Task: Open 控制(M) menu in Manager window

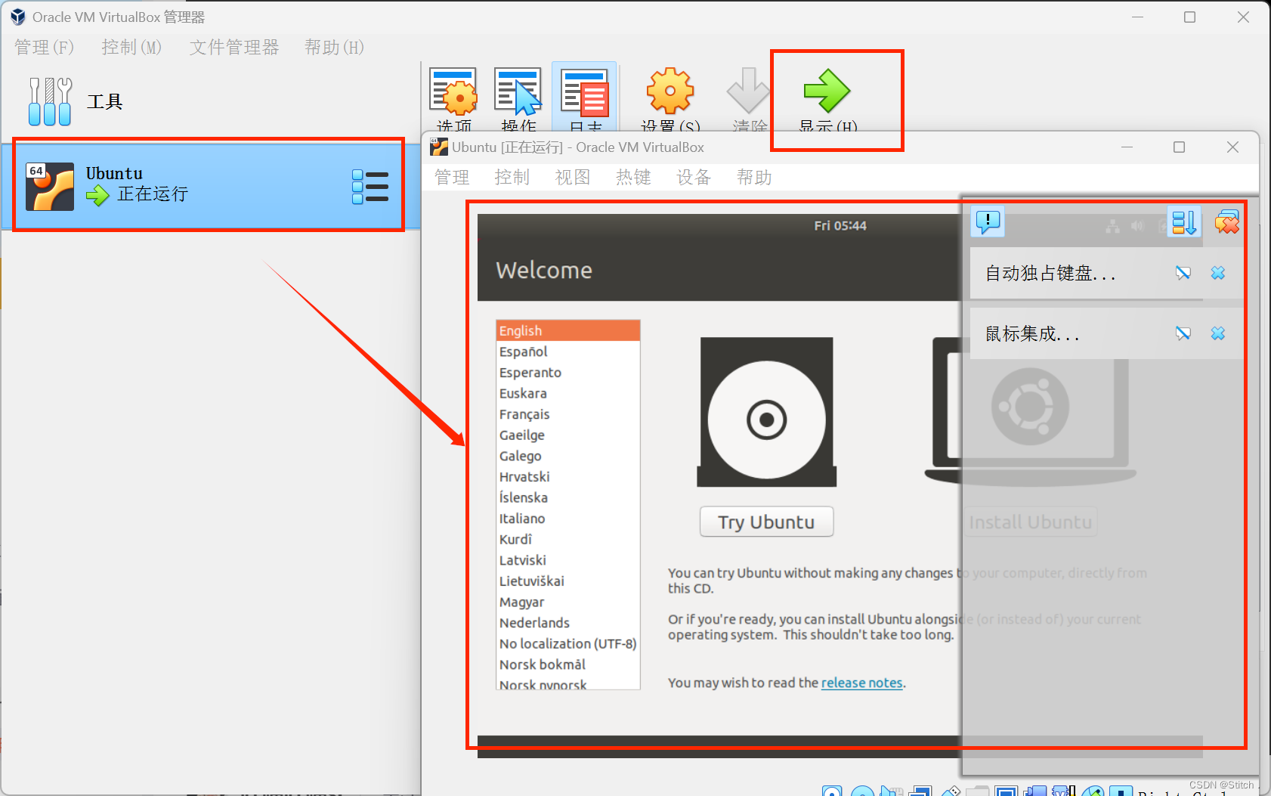Action: 132,48
